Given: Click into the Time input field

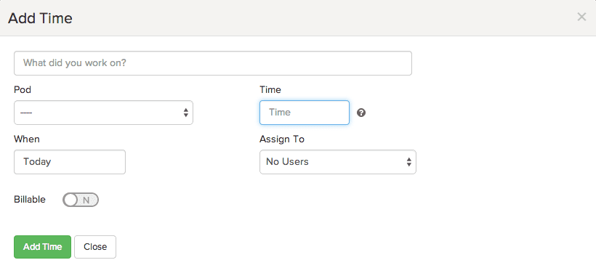Looking at the screenshot, I should [x=305, y=113].
